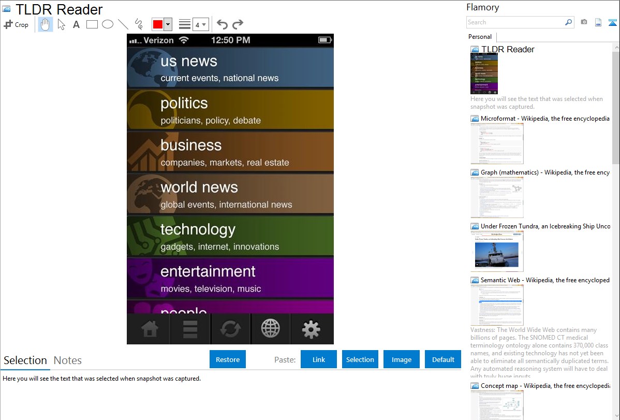Choose the text annotation tool
The width and height of the screenshot is (620, 420).
click(x=76, y=24)
